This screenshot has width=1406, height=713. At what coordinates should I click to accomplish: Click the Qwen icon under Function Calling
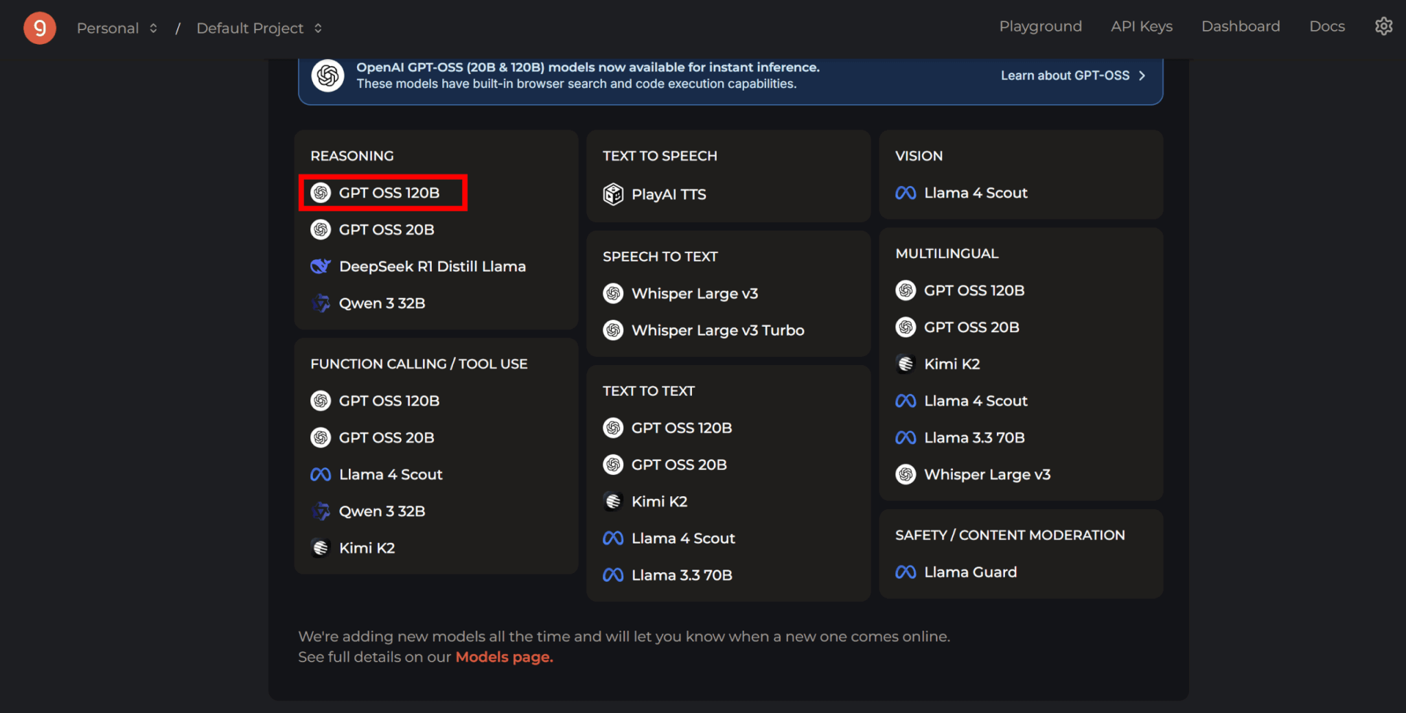click(321, 511)
